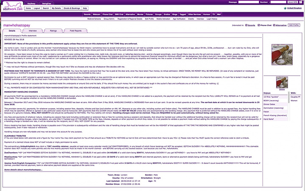Click in the Message input field

[x=249, y=2]
